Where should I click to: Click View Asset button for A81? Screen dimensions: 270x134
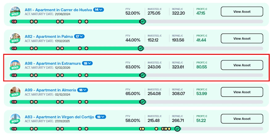tap(242, 12)
